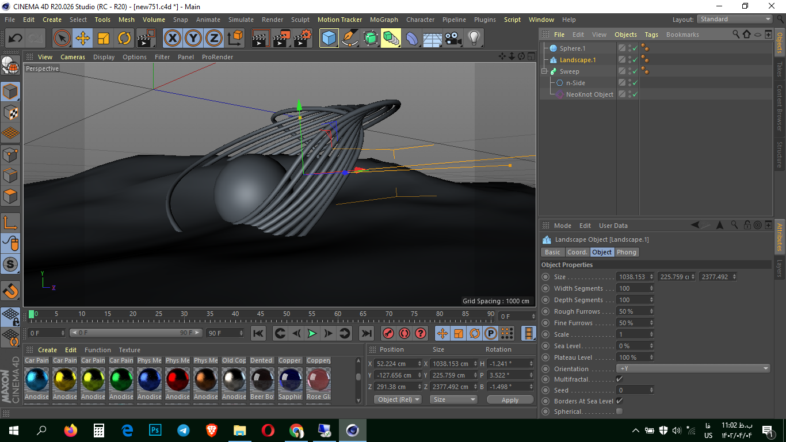Viewport: 786px width, 442px height.
Task: Open Google Chrome from the taskbar
Action: point(296,430)
